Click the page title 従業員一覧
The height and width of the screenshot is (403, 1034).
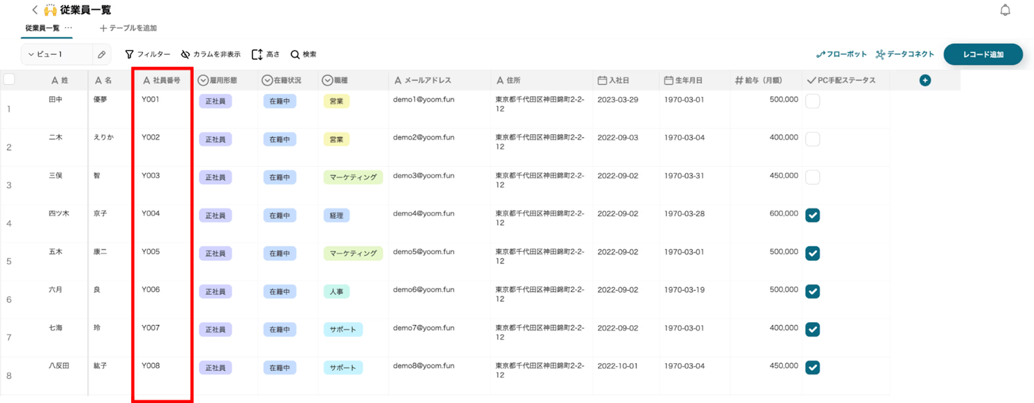[85, 10]
